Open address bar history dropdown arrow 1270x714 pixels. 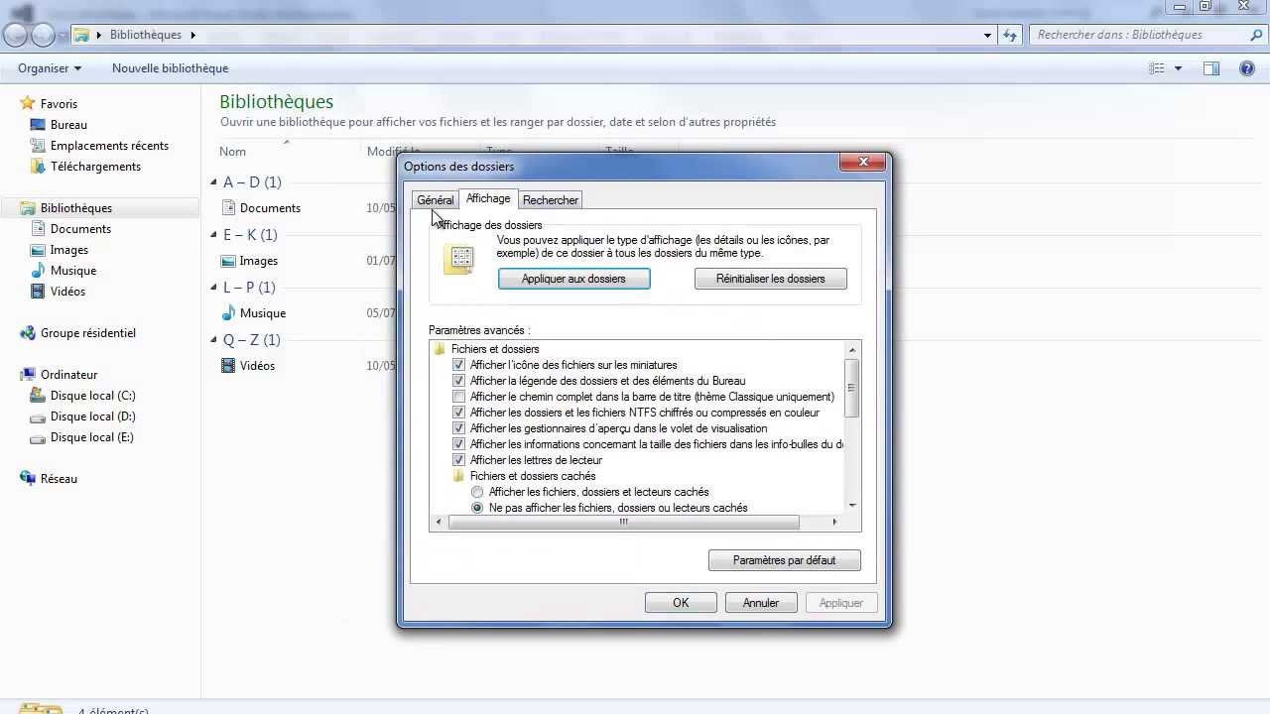[x=987, y=35]
